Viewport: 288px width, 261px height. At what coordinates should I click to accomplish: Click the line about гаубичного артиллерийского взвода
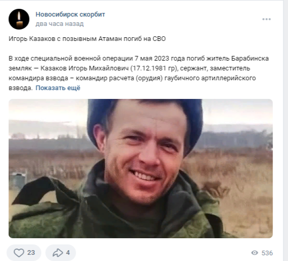(x=132, y=78)
